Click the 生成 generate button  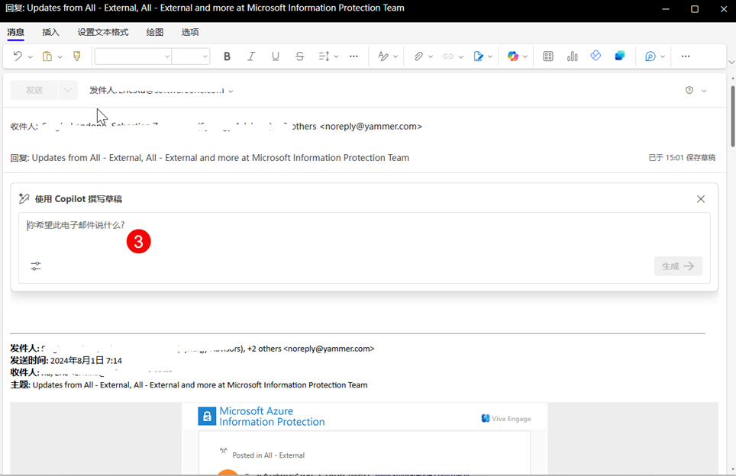click(678, 266)
